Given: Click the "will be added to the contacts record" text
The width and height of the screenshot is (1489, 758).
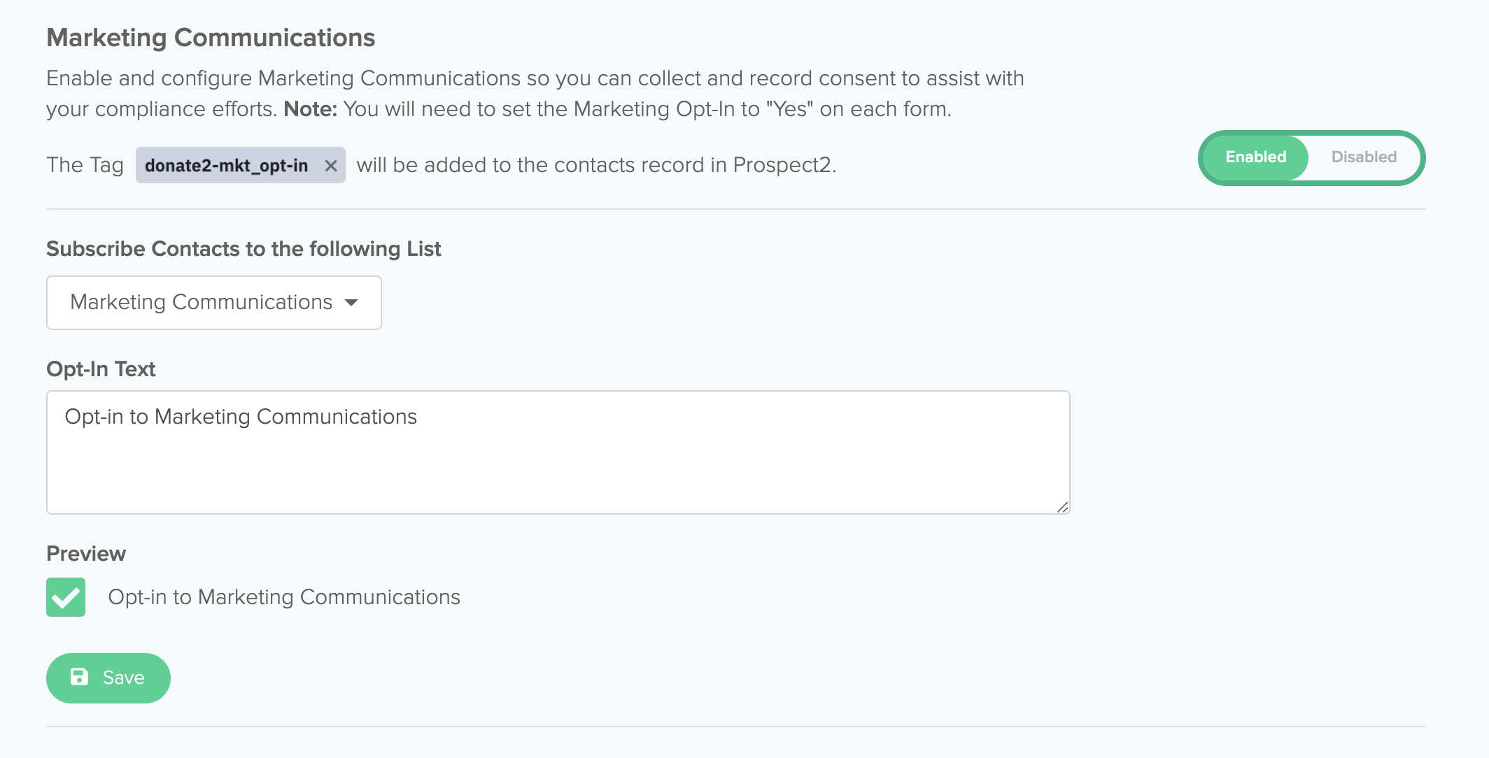Looking at the screenshot, I should (596, 165).
